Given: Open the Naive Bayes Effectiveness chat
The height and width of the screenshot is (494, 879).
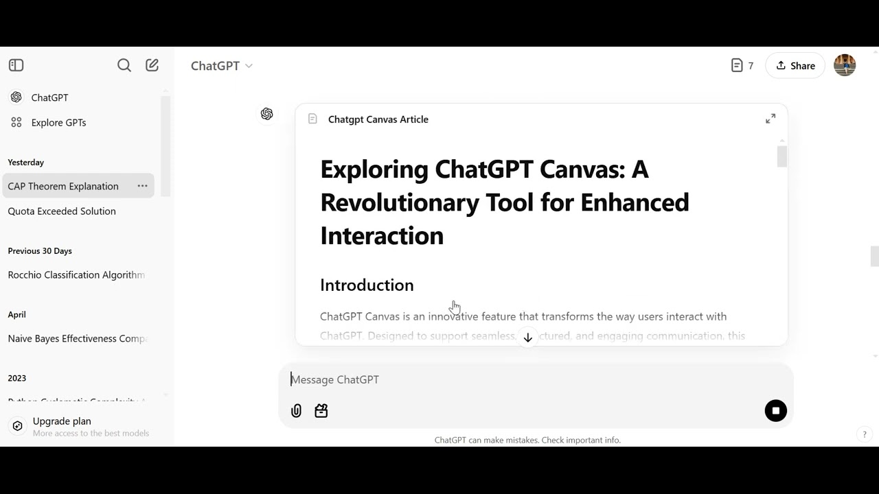Looking at the screenshot, I should [78, 339].
